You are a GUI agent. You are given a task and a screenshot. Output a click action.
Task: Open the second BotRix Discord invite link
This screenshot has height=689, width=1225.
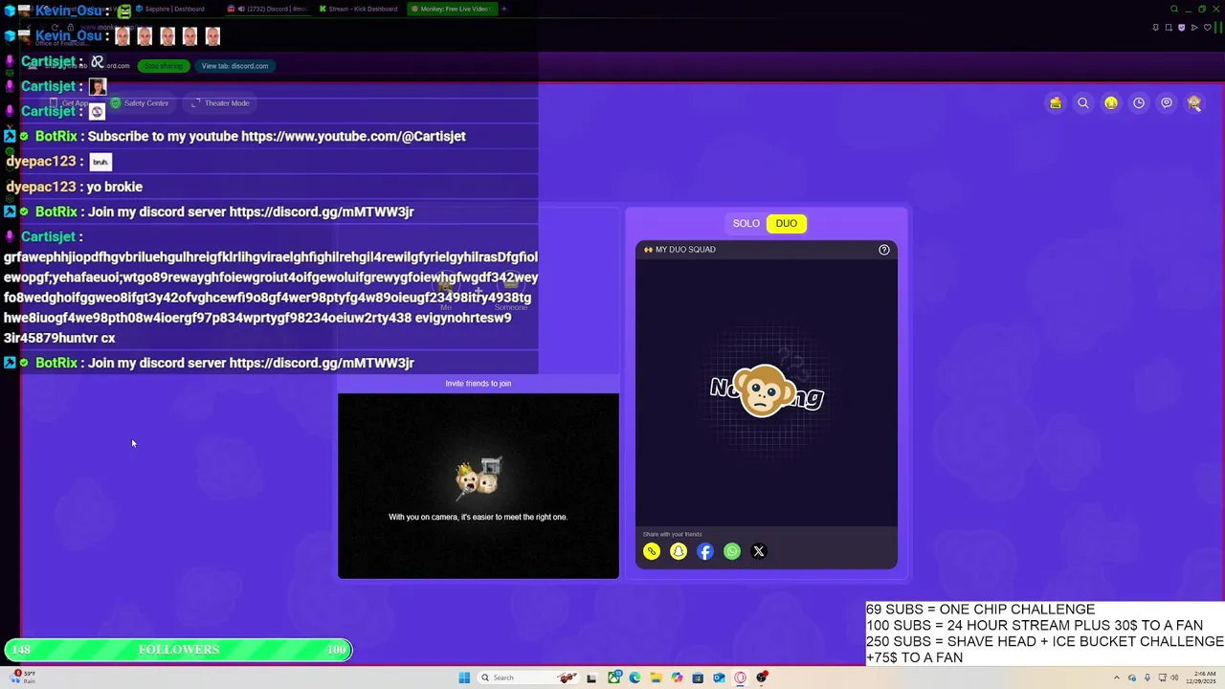tap(322, 363)
